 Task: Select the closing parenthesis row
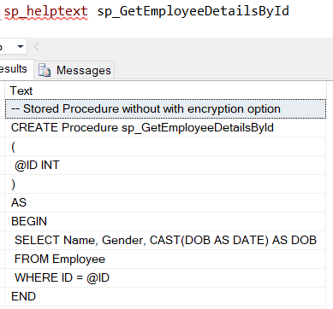(x=165, y=184)
